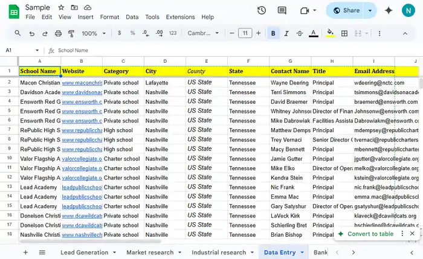Undo the last action
The width and height of the screenshot is (423, 259).
[32, 33]
